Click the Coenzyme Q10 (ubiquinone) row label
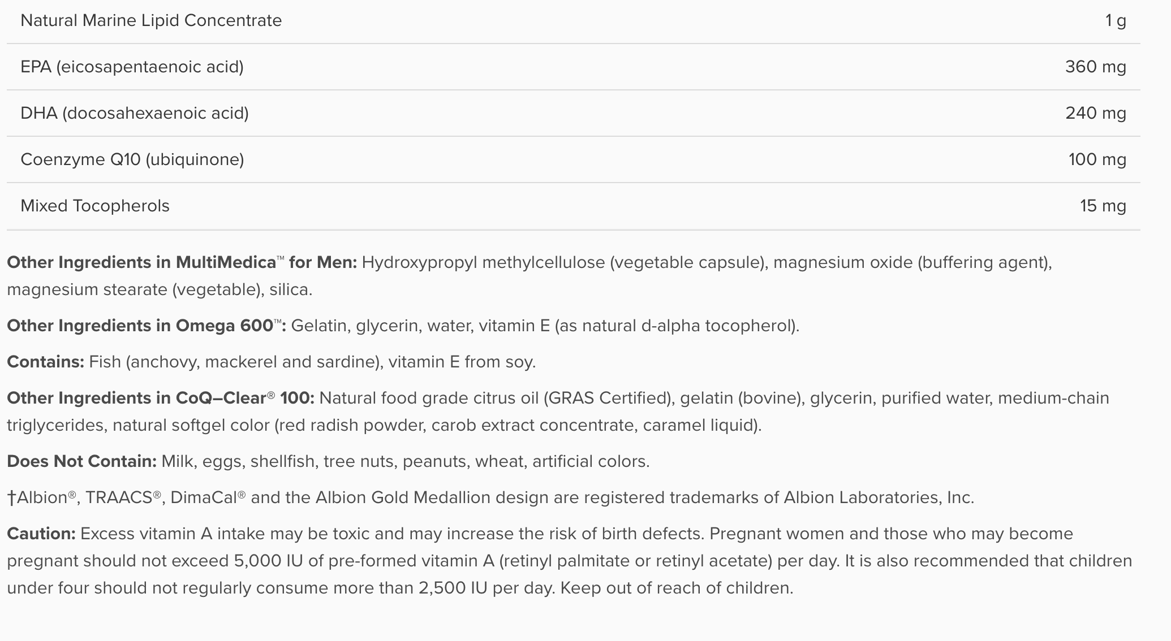This screenshot has height=641, width=1171. 132,160
